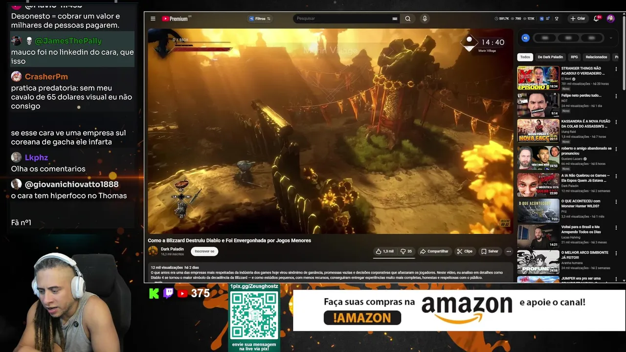This screenshot has width=626, height=352.
Task: Open options for A IA Não Quebrou video
Action: pyautogui.click(x=616, y=176)
